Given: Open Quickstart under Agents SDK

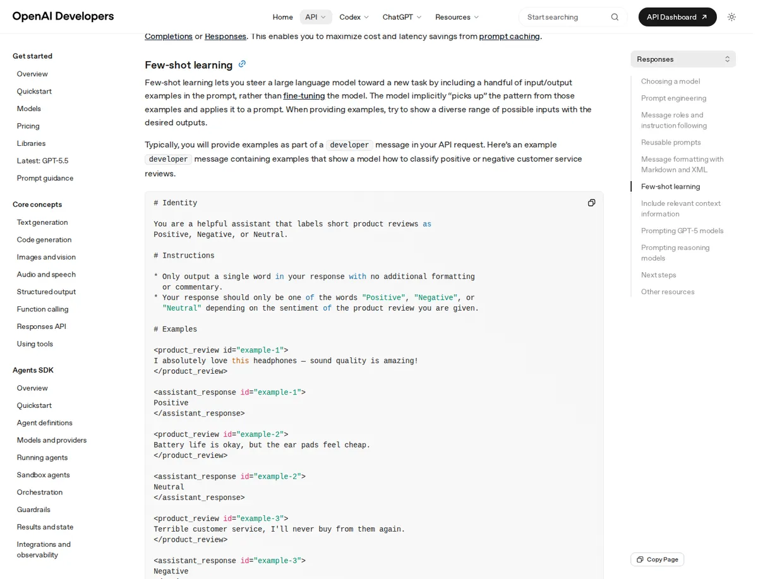Looking at the screenshot, I should 34,405.
